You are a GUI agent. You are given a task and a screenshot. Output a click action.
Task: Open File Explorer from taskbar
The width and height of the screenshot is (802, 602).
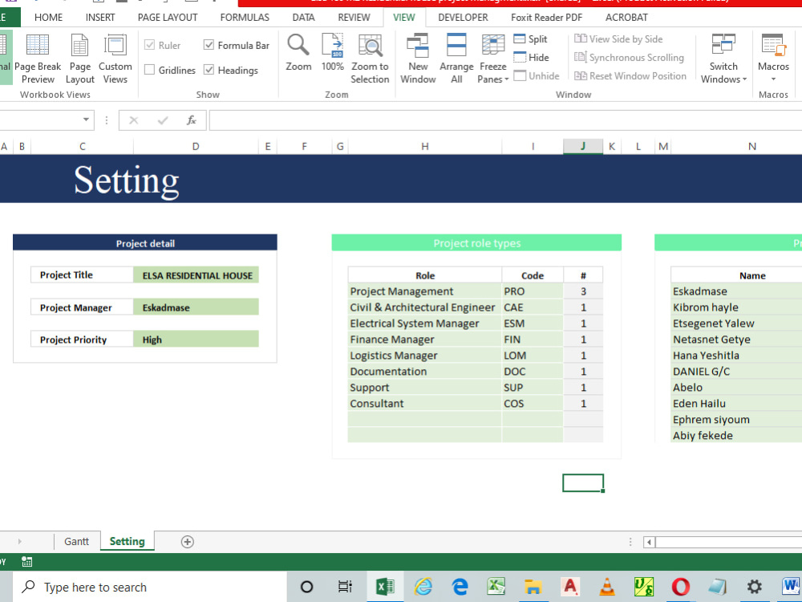533,587
